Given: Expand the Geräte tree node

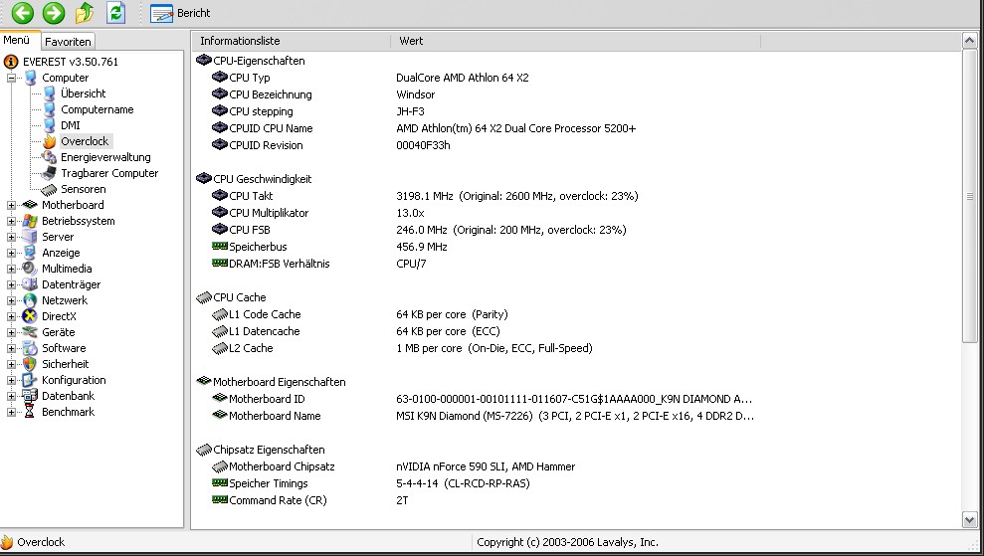Looking at the screenshot, I should pos(11,332).
